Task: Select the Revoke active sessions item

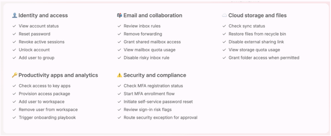Action: click(x=42, y=42)
